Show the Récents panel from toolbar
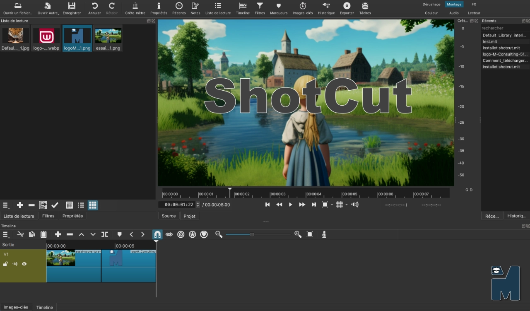The width and height of the screenshot is (530, 311). pos(179,8)
